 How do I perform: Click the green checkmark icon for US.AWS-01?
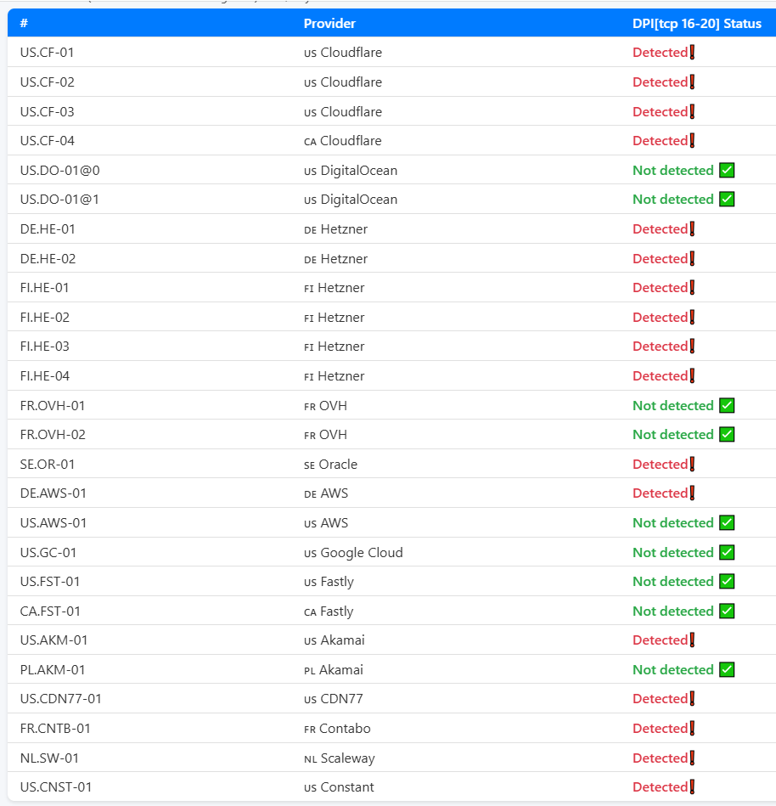pyautogui.click(x=726, y=522)
